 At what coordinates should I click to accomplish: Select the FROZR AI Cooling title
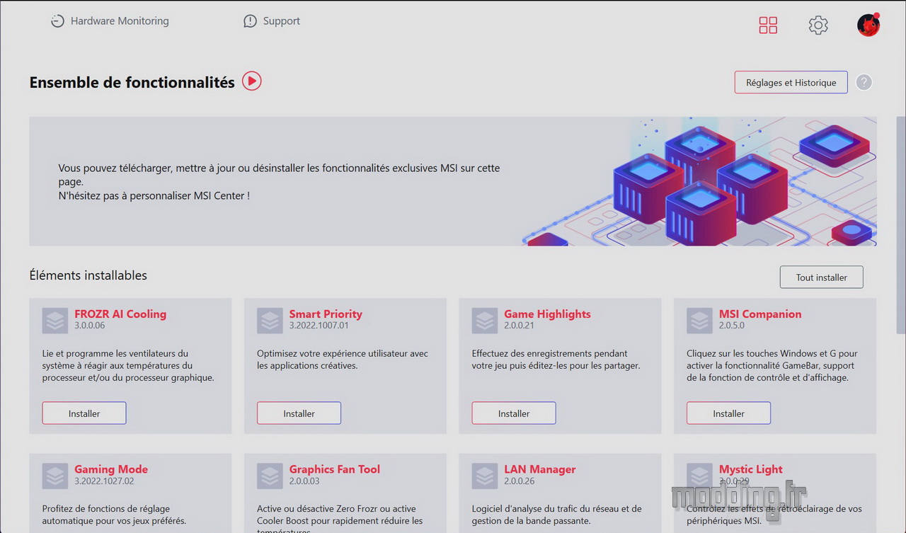[x=120, y=314]
